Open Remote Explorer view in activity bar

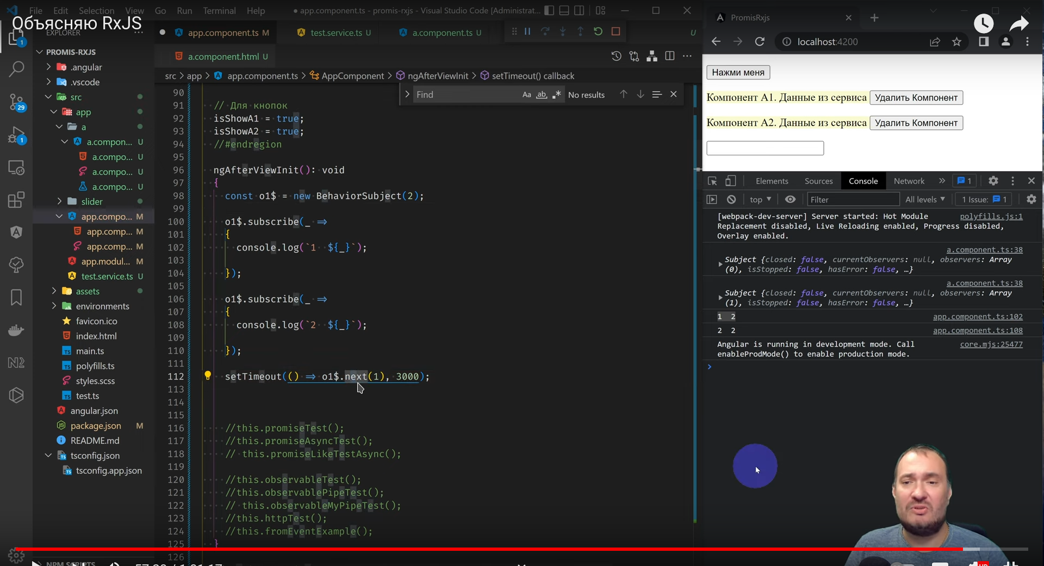click(x=16, y=167)
